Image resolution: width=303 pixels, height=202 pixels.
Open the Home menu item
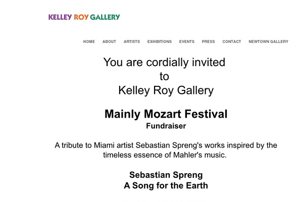click(89, 41)
